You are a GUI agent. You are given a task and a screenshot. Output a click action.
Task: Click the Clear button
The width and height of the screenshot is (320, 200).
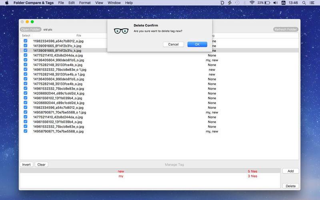pos(42,164)
